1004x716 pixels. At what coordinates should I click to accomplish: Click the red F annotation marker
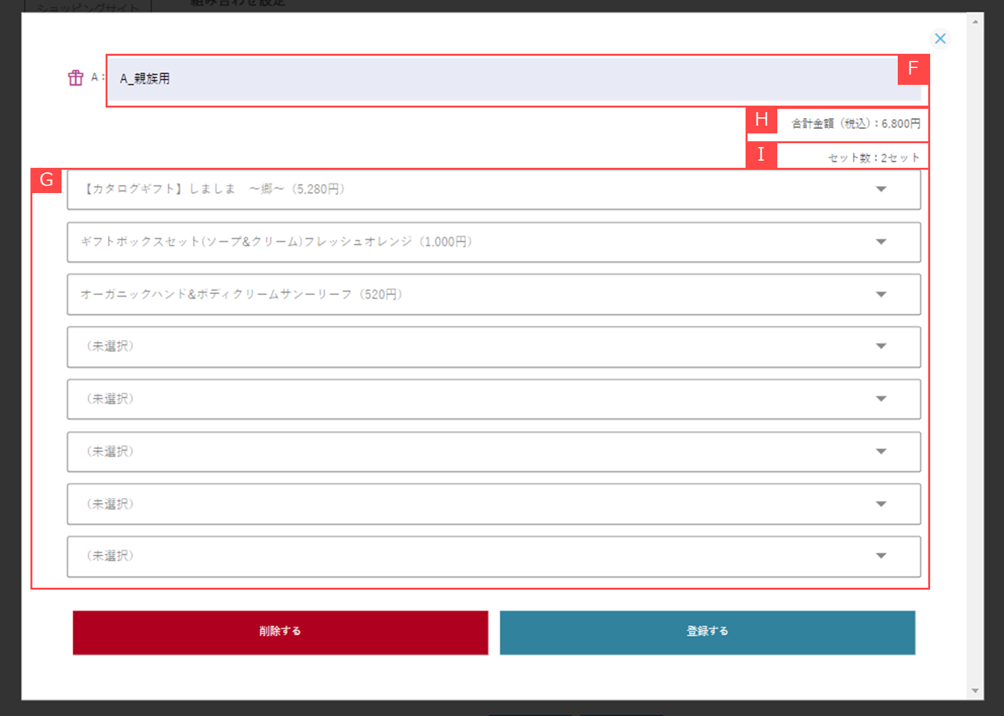[x=913, y=69]
